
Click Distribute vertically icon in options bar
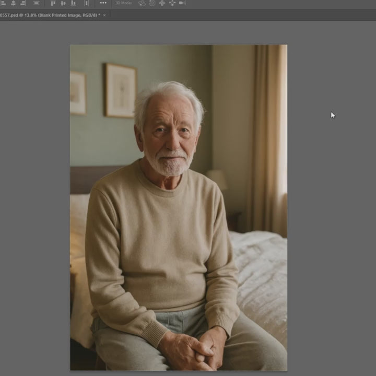click(x=37, y=3)
